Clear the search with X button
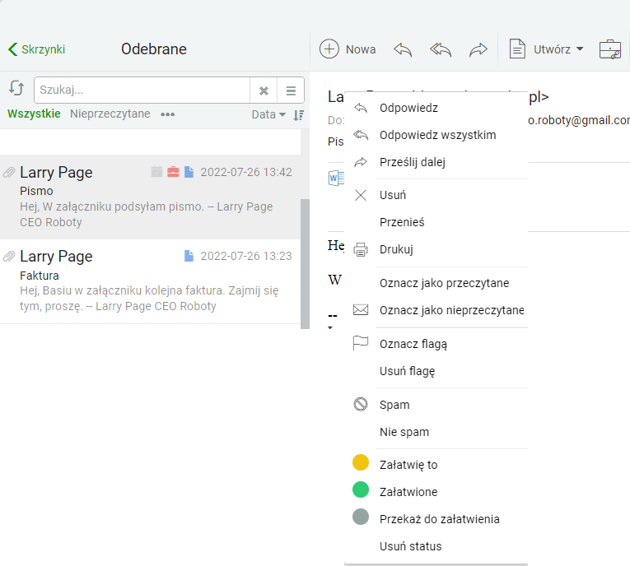 click(264, 90)
